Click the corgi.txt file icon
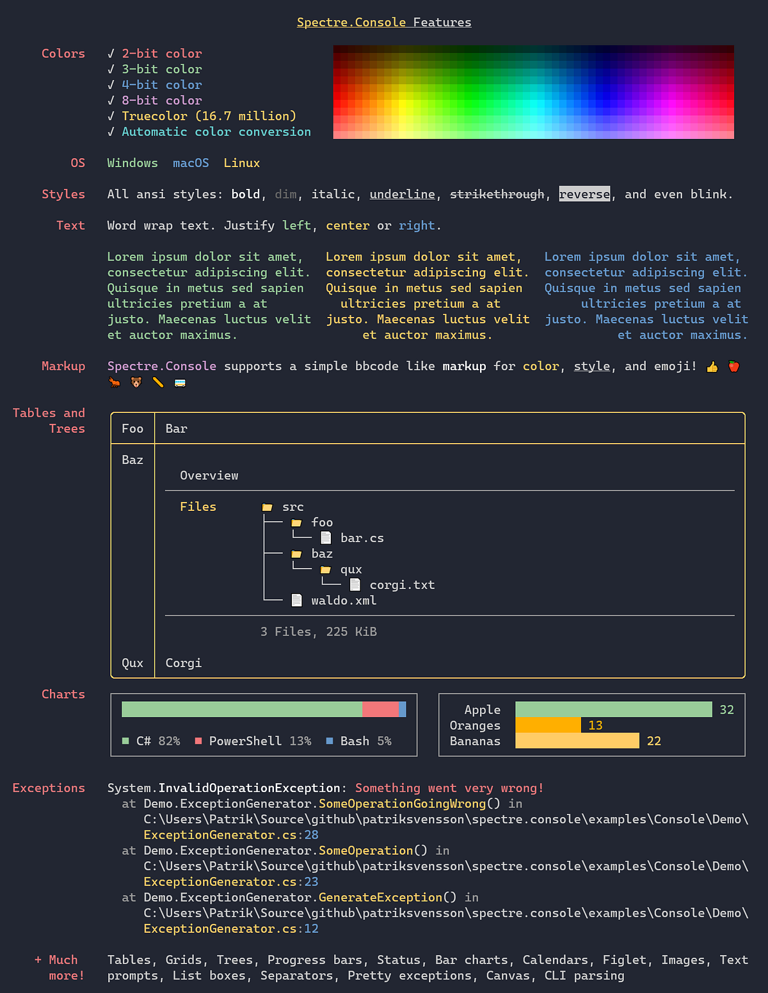Image resolution: width=768 pixels, height=993 pixels. coord(355,583)
